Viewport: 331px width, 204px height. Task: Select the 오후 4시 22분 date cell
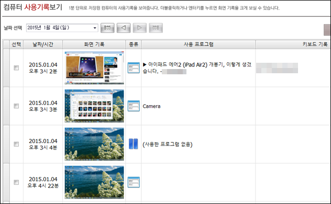click(43, 183)
